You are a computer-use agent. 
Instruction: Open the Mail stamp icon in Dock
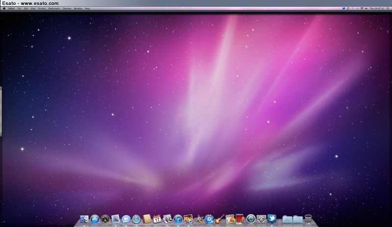(x=116, y=219)
